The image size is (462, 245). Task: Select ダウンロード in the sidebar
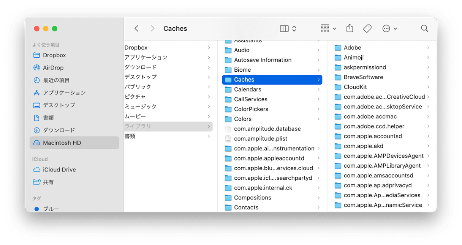point(74,130)
